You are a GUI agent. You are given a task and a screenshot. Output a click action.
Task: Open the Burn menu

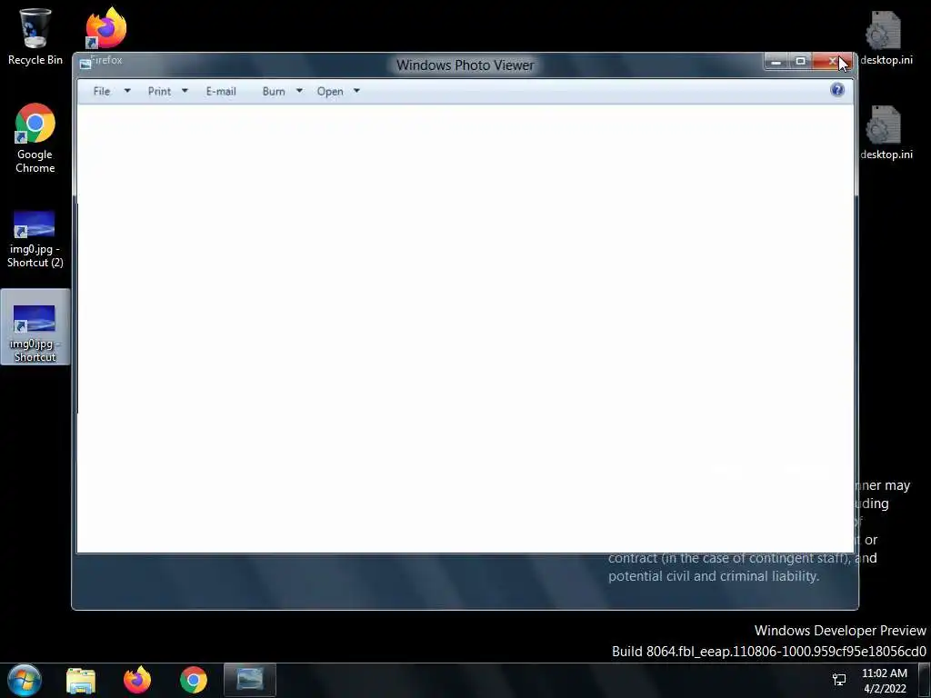274,92
